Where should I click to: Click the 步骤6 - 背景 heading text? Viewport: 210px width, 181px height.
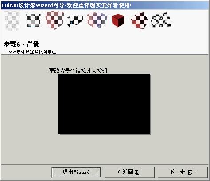[x=21, y=44]
